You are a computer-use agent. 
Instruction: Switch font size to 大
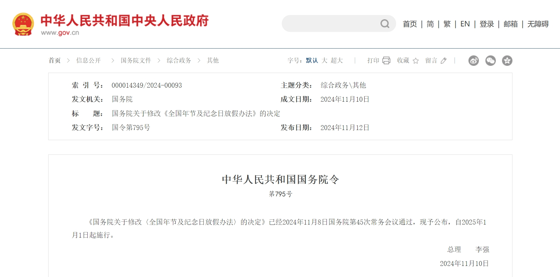click(324, 61)
